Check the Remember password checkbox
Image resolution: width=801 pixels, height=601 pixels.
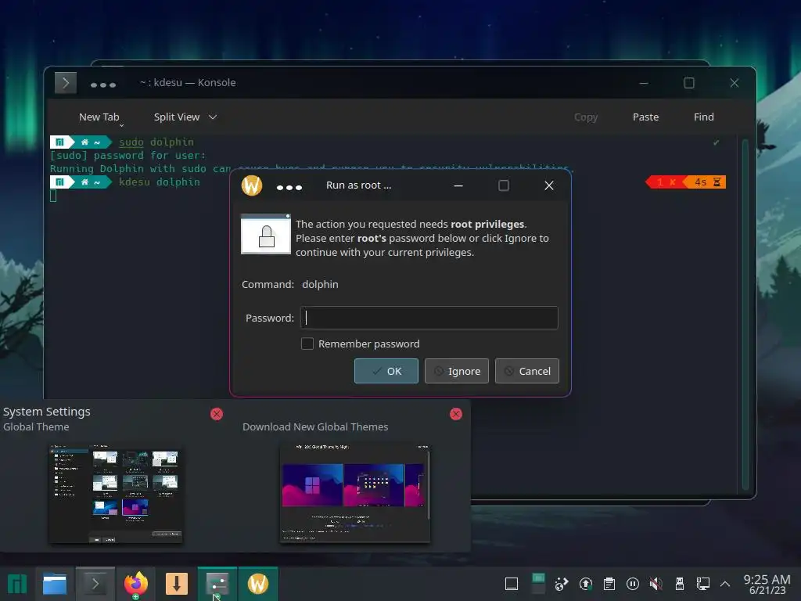pyautogui.click(x=307, y=344)
